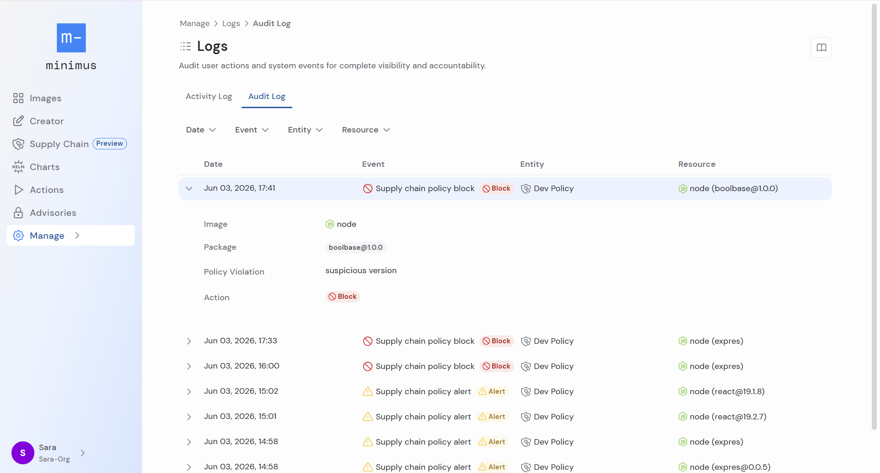
Task: Click node icon for react@19.2.7 resource
Action: tap(683, 417)
